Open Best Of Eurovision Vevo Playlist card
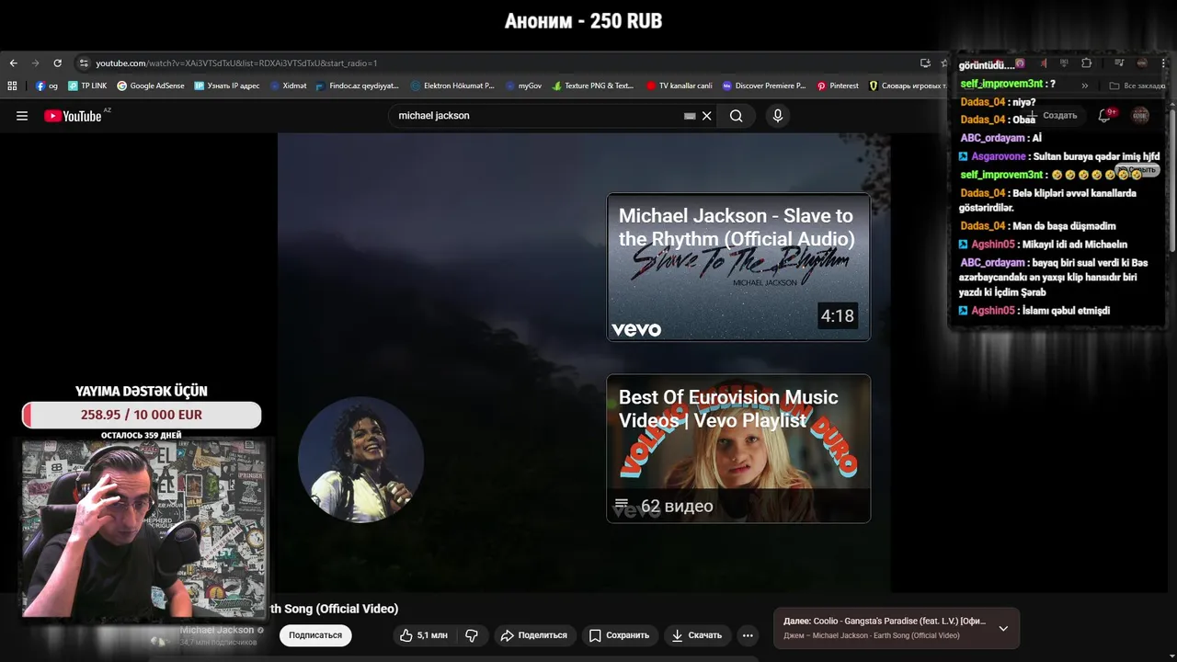The height and width of the screenshot is (662, 1177). [x=738, y=449]
